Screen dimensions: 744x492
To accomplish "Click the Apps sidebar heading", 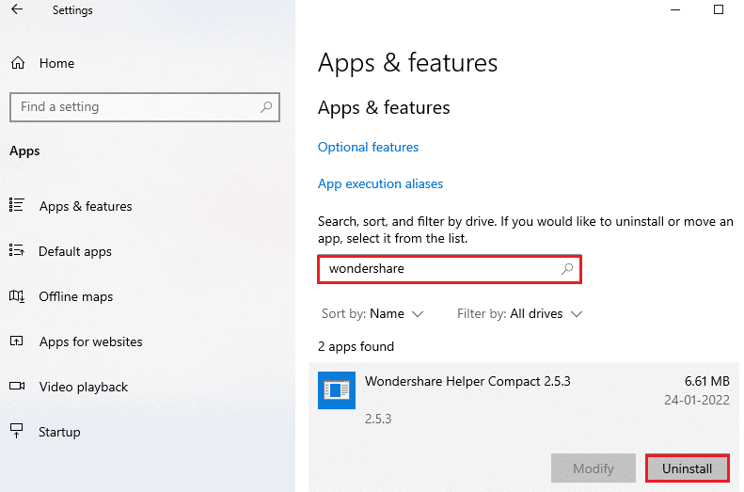I will tap(24, 151).
